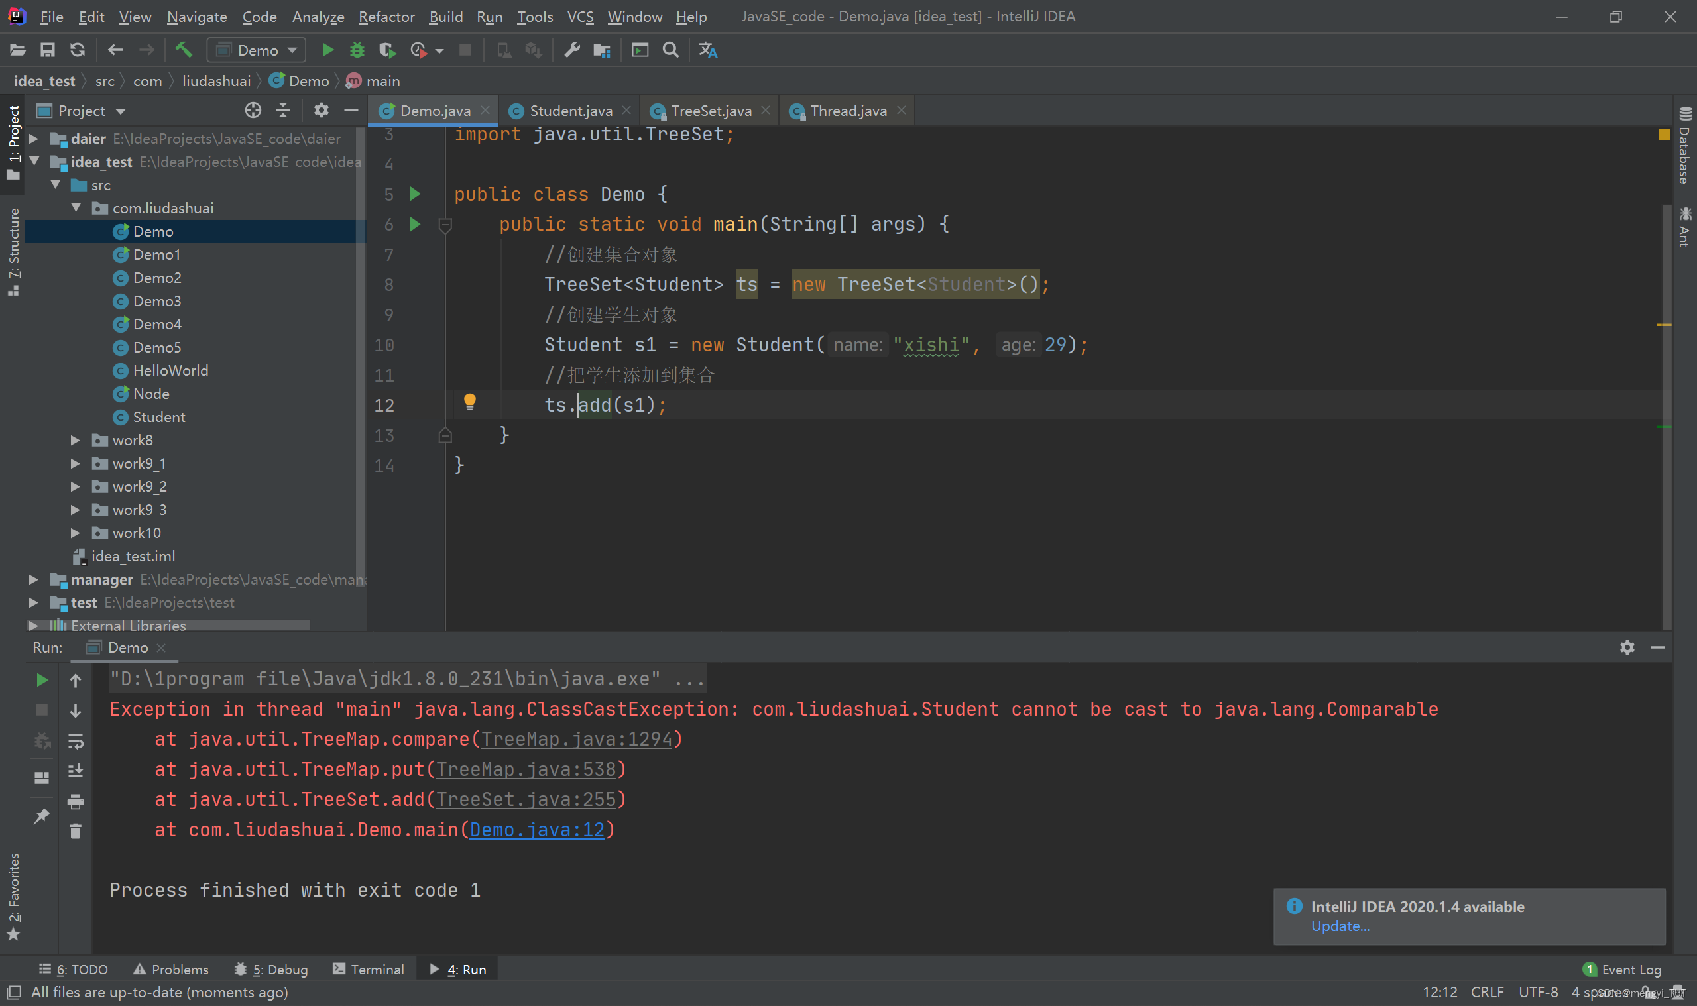Viewport: 1697px width, 1006px height.
Task: Click the Project Structure icon in toolbar
Action: [x=601, y=50]
